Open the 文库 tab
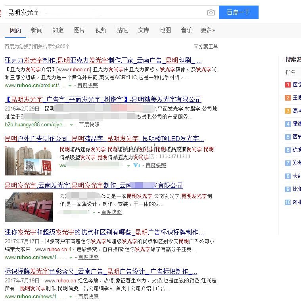The height and width of the screenshot is (301, 301). (x=144, y=30)
